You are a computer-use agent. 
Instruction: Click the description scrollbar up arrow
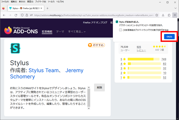point(89,88)
